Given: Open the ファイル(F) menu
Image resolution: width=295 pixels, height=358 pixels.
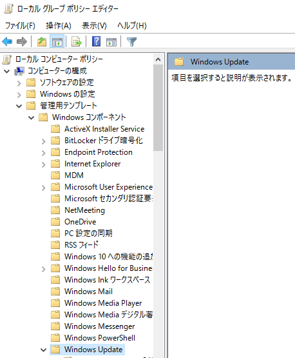Looking at the screenshot, I should [20, 26].
